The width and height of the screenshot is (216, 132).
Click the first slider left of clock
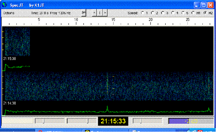(50, 121)
